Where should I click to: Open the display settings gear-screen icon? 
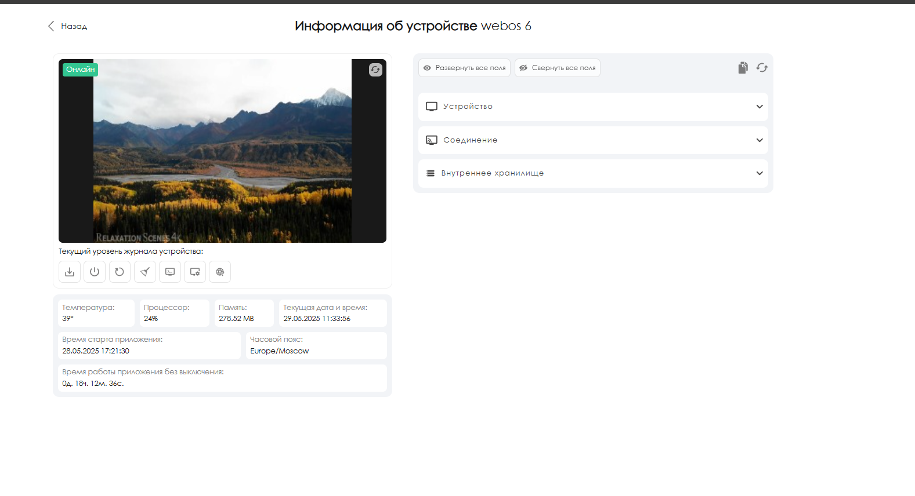[195, 272]
